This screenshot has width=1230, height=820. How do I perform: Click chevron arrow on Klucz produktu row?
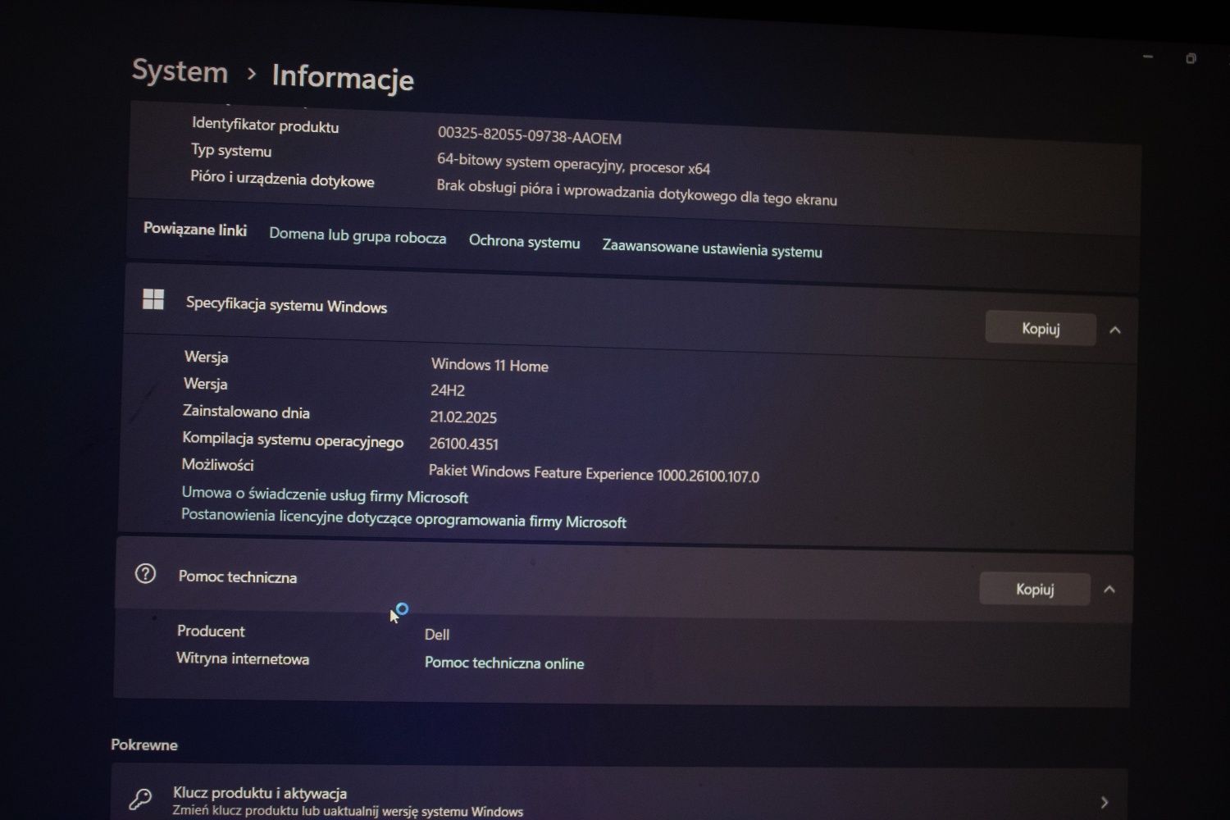click(1105, 802)
